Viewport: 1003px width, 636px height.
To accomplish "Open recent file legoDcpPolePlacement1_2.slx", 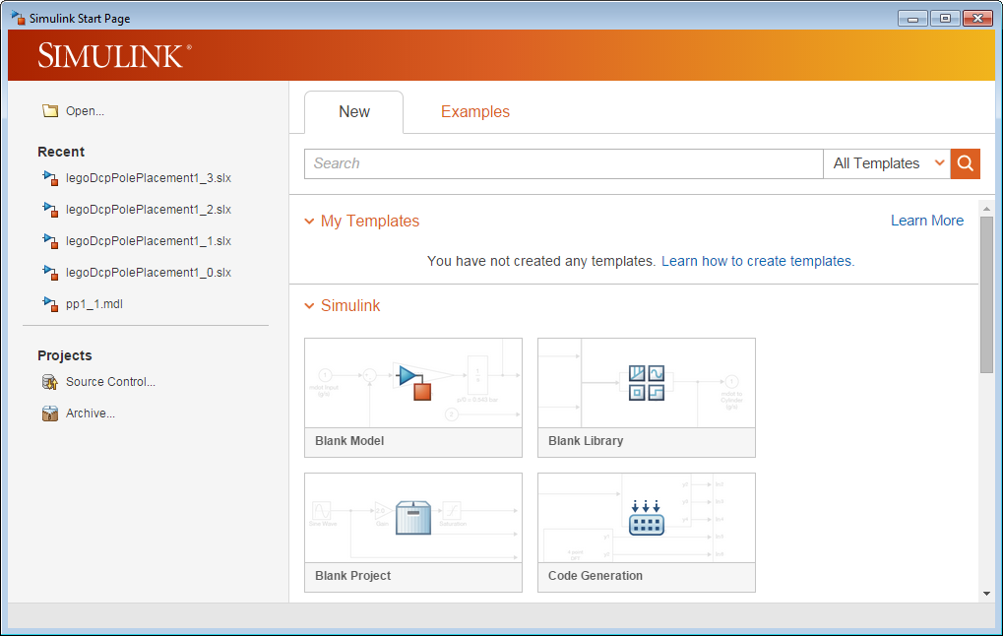I will point(149,210).
